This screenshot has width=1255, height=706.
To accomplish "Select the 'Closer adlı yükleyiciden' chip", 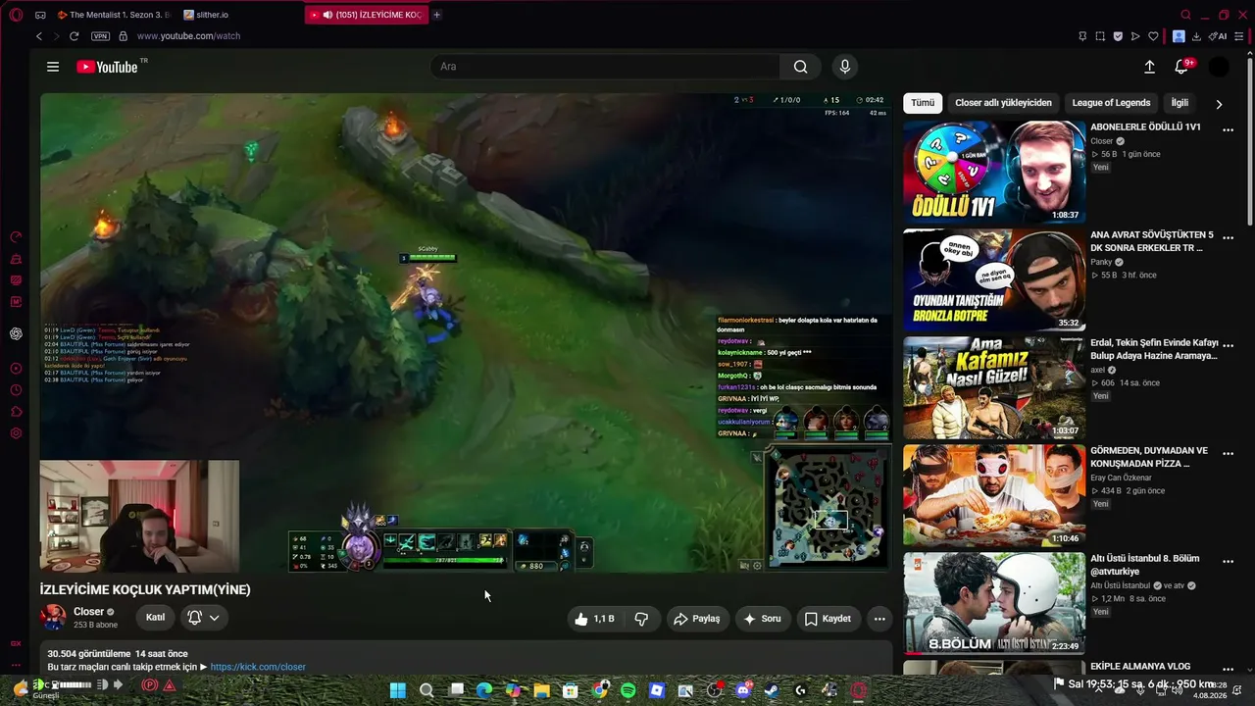I will pos(1003,103).
